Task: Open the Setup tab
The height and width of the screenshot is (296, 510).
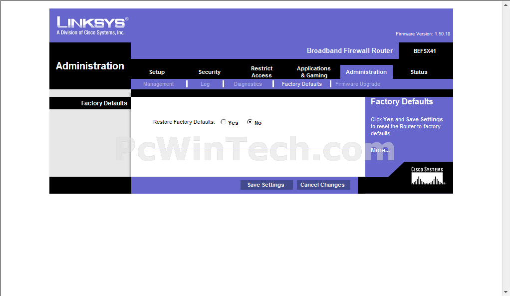Action: (x=157, y=72)
